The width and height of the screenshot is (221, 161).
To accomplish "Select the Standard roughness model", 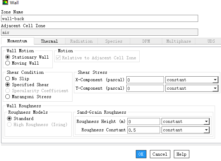I will 10,119.
